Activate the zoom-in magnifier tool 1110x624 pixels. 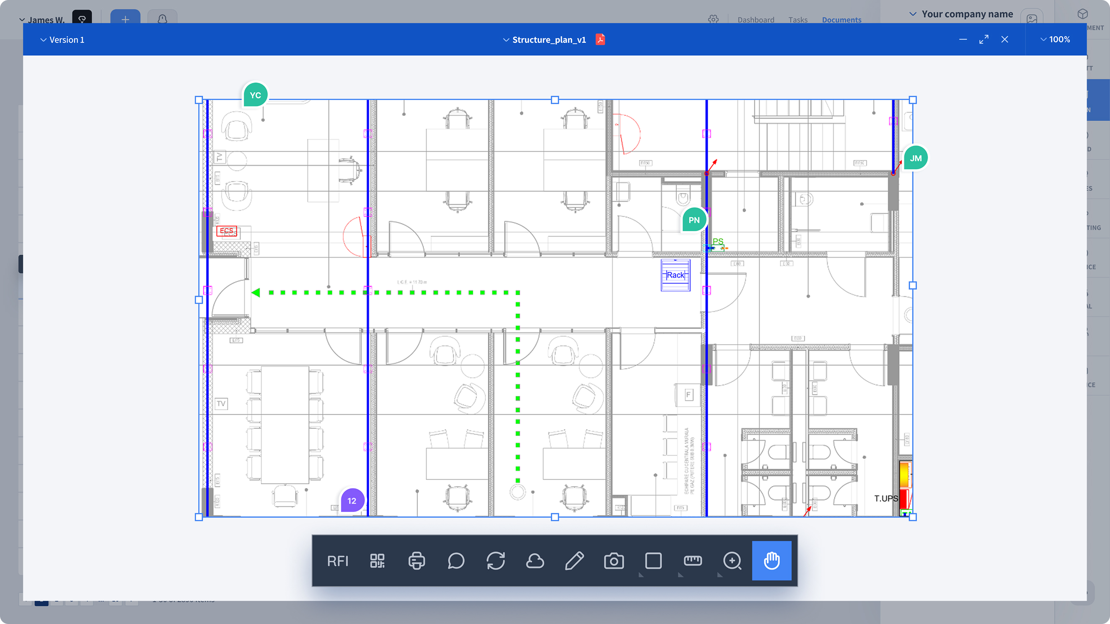point(732,561)
